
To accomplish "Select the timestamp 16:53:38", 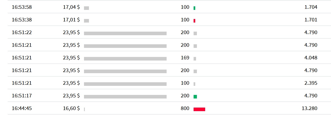I will click(x=22, y=20).
